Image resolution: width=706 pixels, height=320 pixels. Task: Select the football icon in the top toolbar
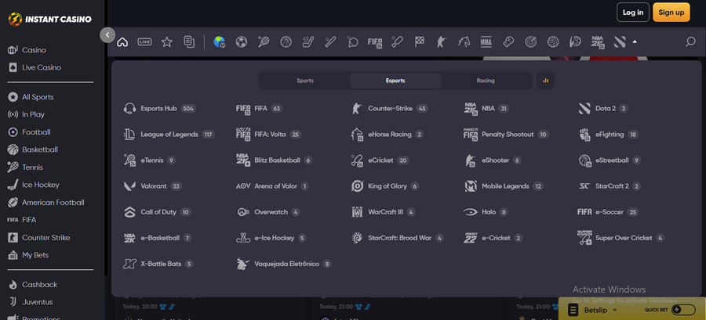[x=242, y=41]
